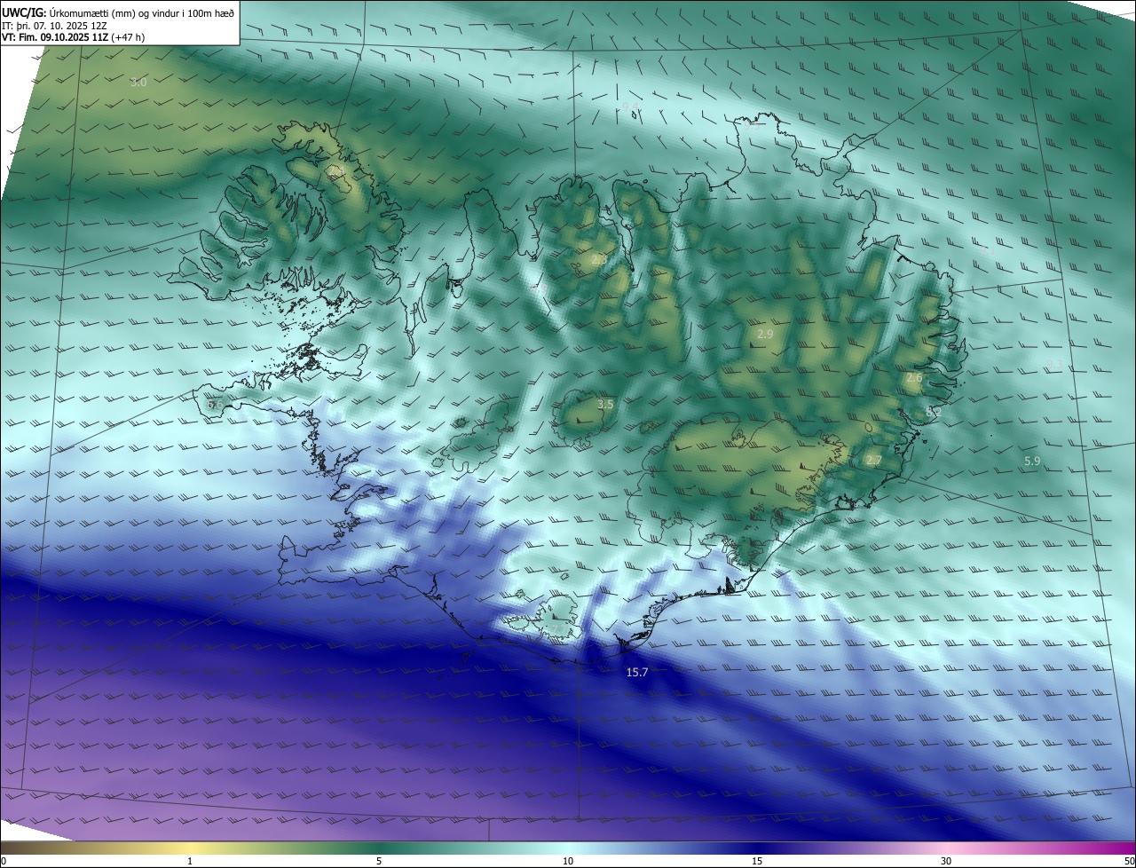Click the 3.5 value on the map

coord(605,405)
